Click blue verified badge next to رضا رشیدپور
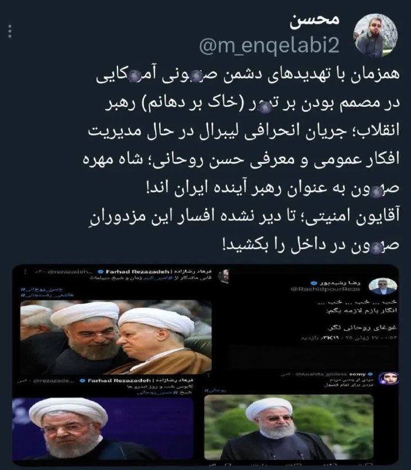Screen dimensions: 411x470 [314, 283]
